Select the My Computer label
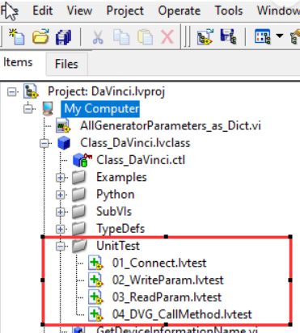Image resolution: width=300 pixels, height=333 pixels. (x=101, y=109)
